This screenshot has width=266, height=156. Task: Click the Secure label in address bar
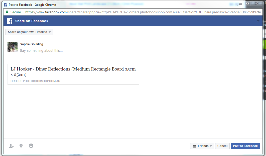point(16,12)
